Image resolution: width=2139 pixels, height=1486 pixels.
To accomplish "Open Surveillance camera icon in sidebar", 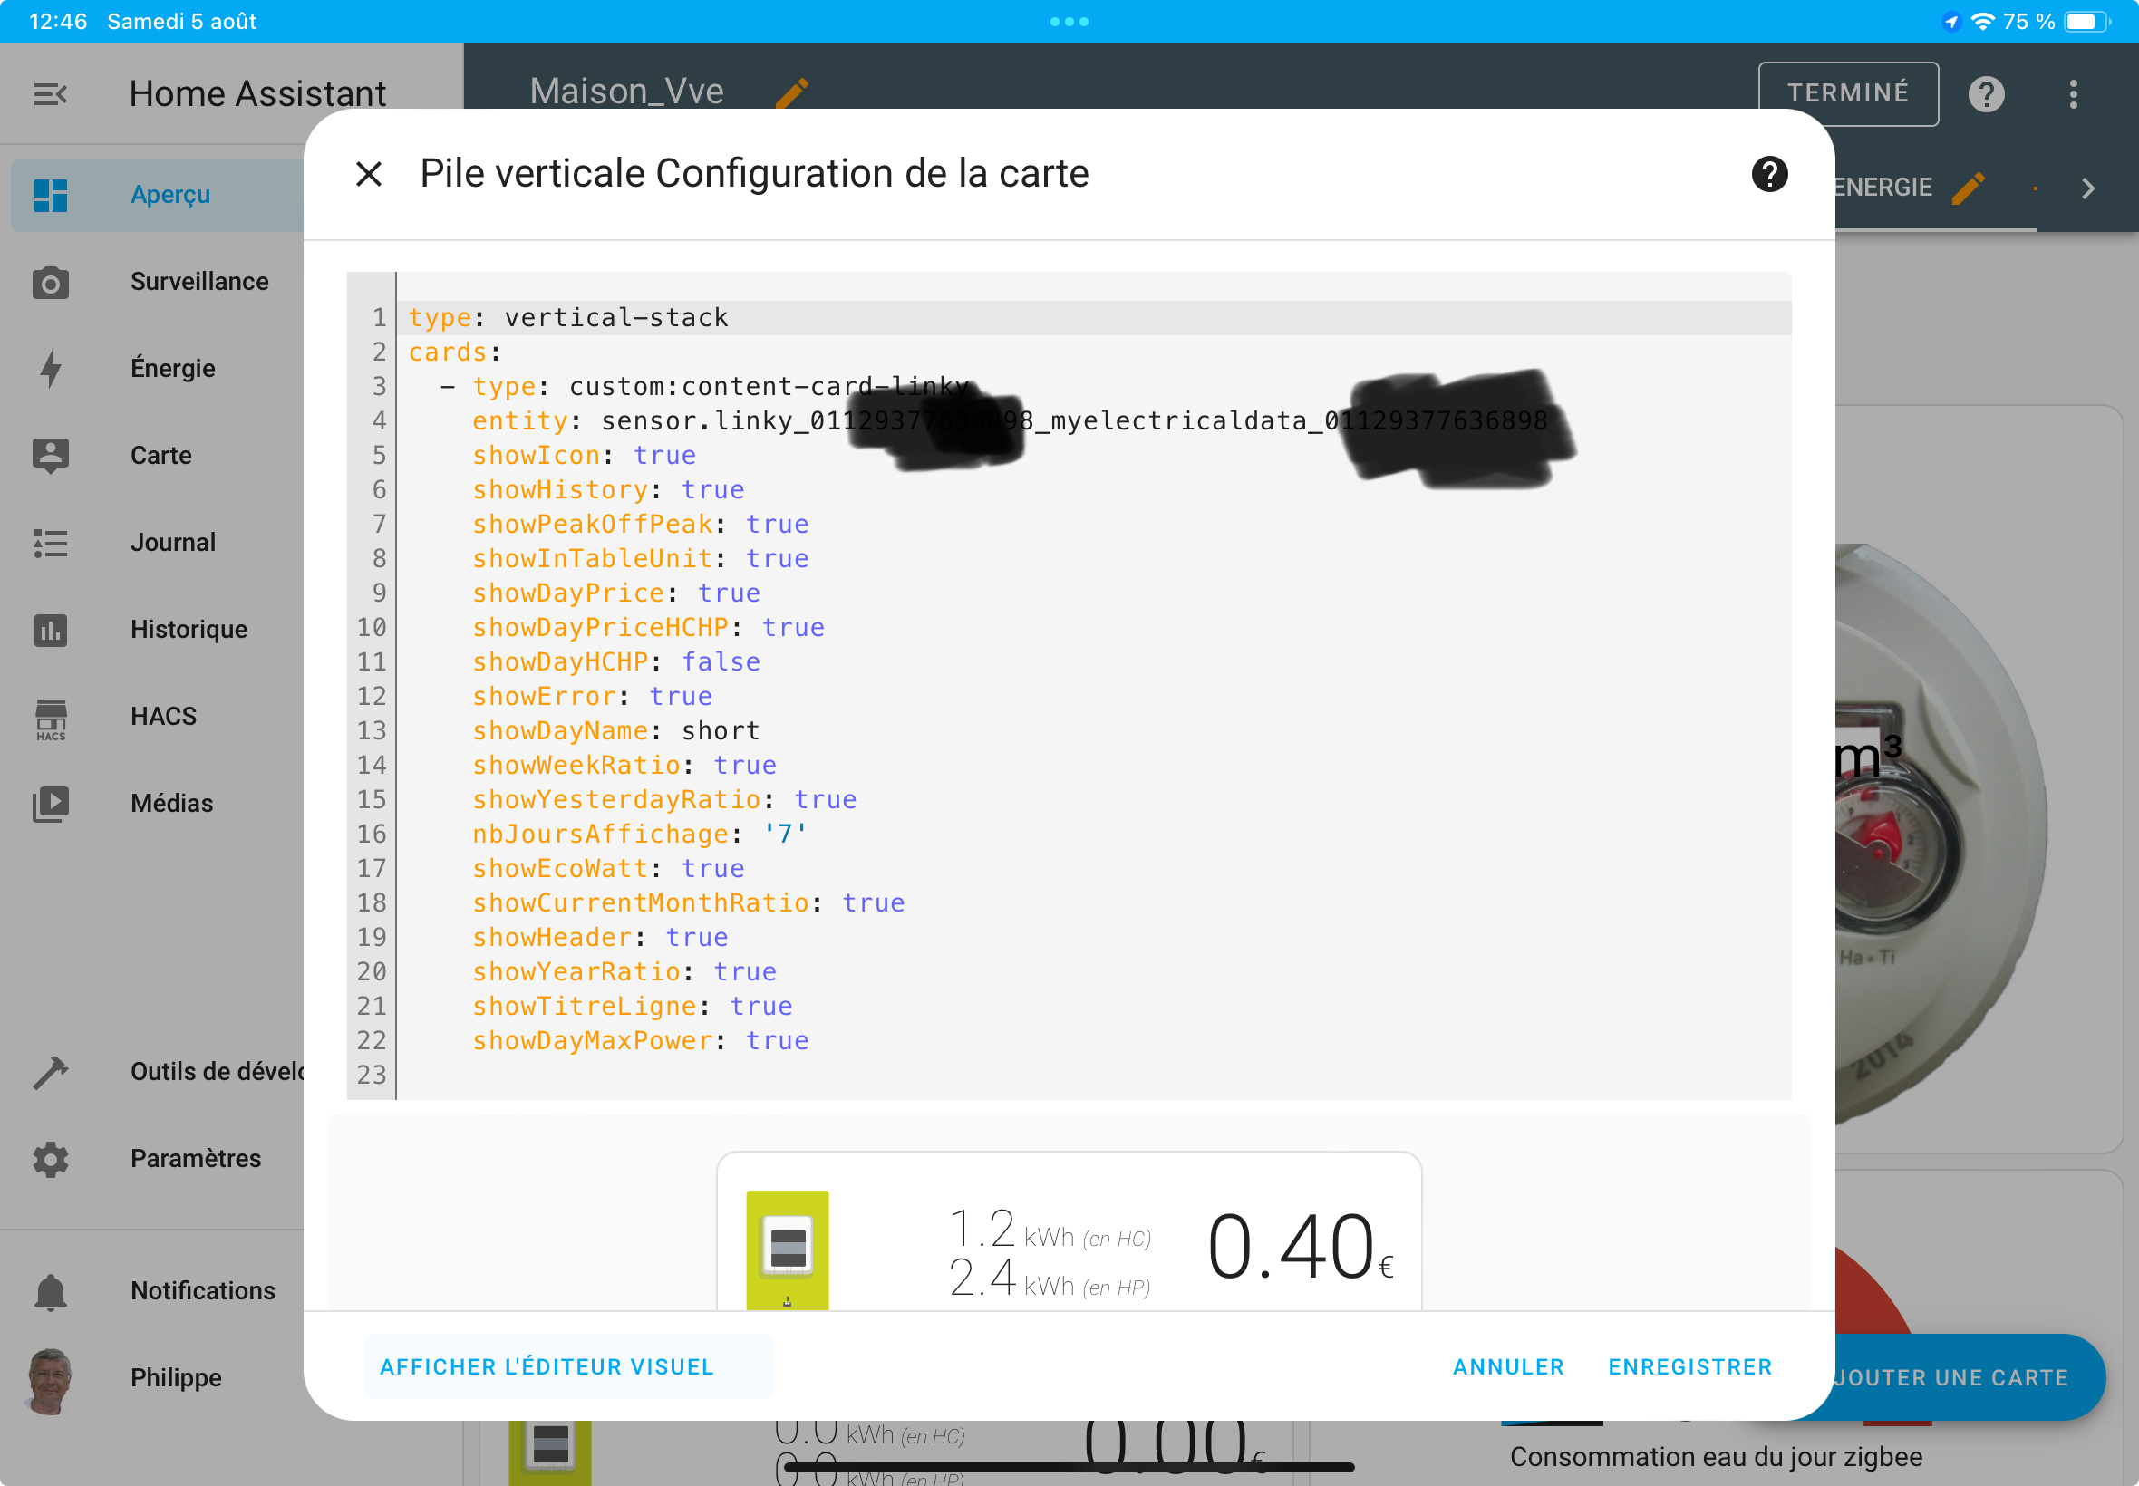I will 50,282.
